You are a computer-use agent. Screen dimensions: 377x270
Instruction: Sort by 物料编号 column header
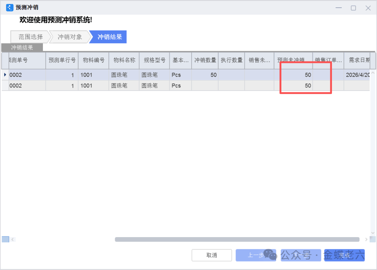[x=93, y=60]
